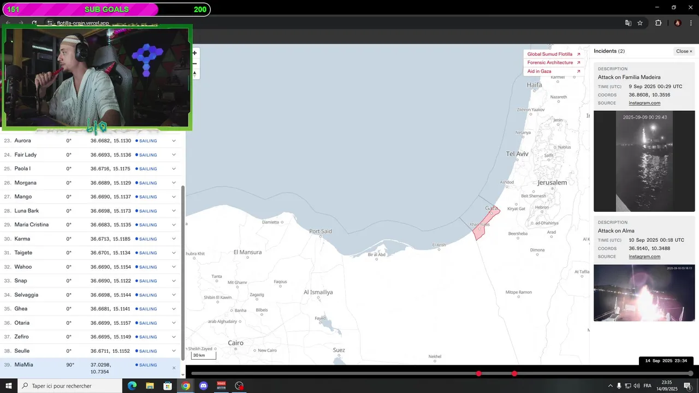Open Microsoft Edge from taskbar
The height and width of the screenshot is (393, 699).
[x=132, y=386]
